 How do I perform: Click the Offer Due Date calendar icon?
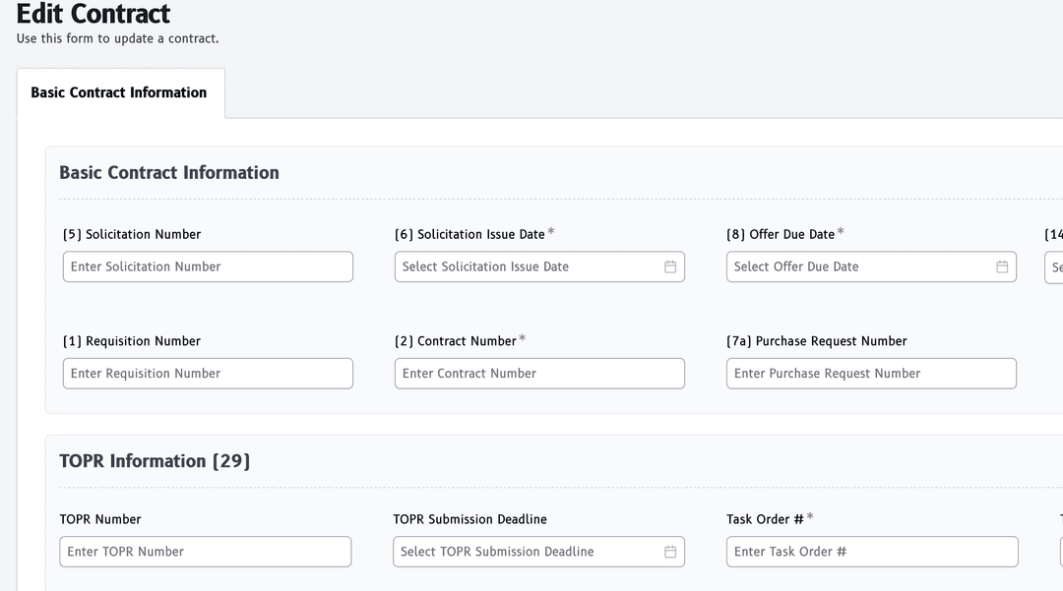pyautogui.click(x=1002, y=266)
